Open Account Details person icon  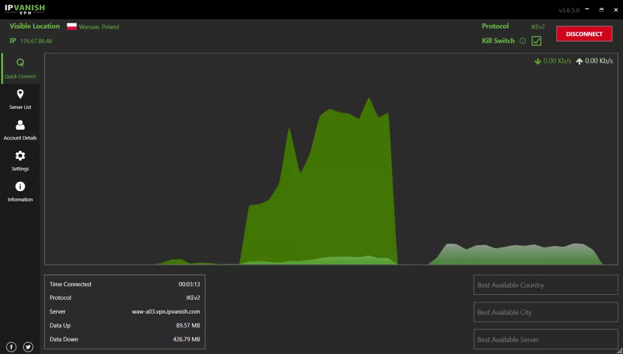click(20, 125)
